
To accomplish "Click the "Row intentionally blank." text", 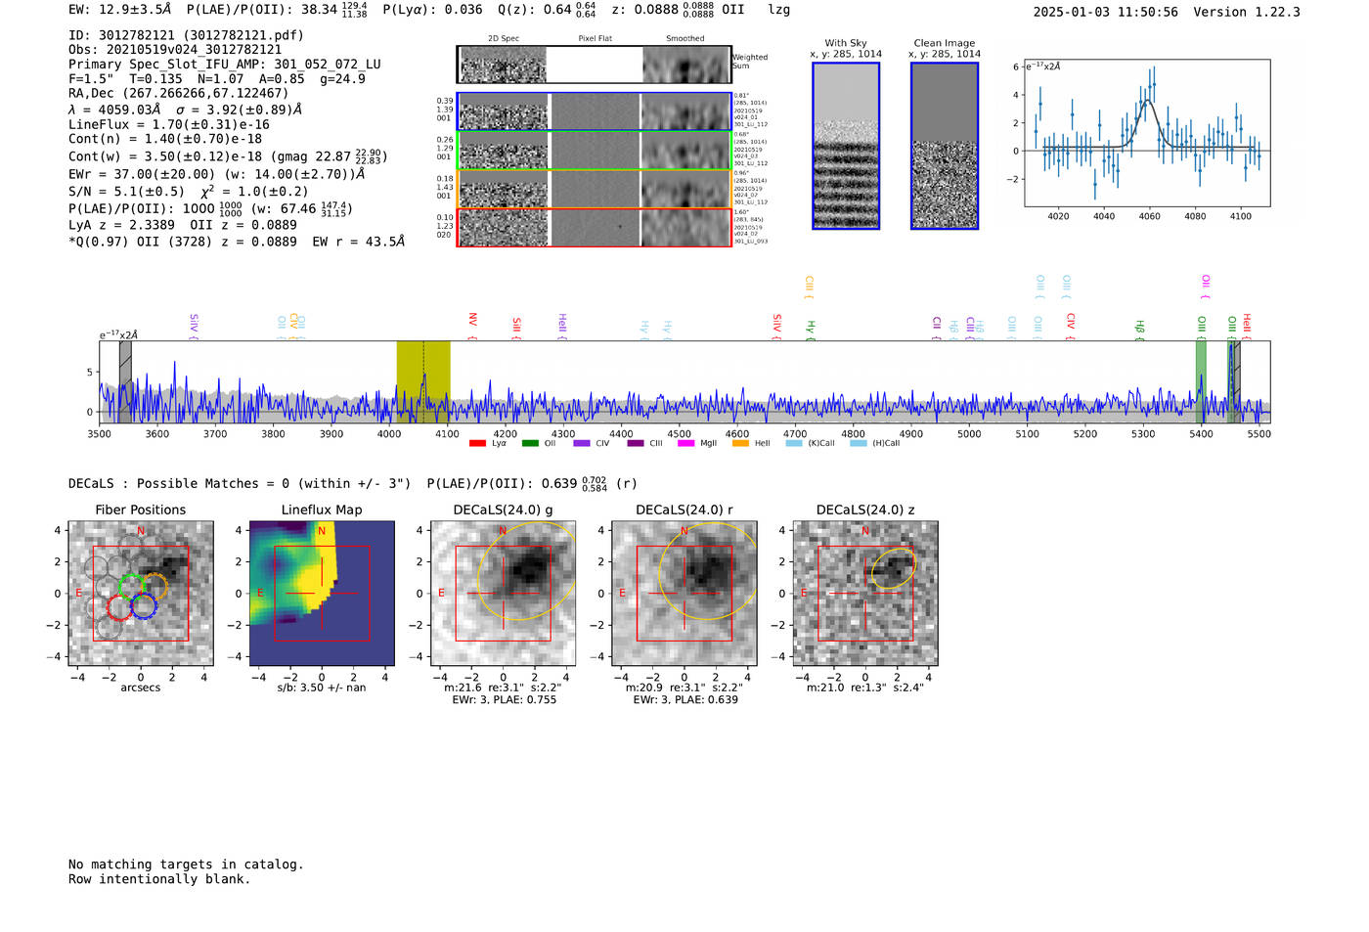I will [159, 879].
